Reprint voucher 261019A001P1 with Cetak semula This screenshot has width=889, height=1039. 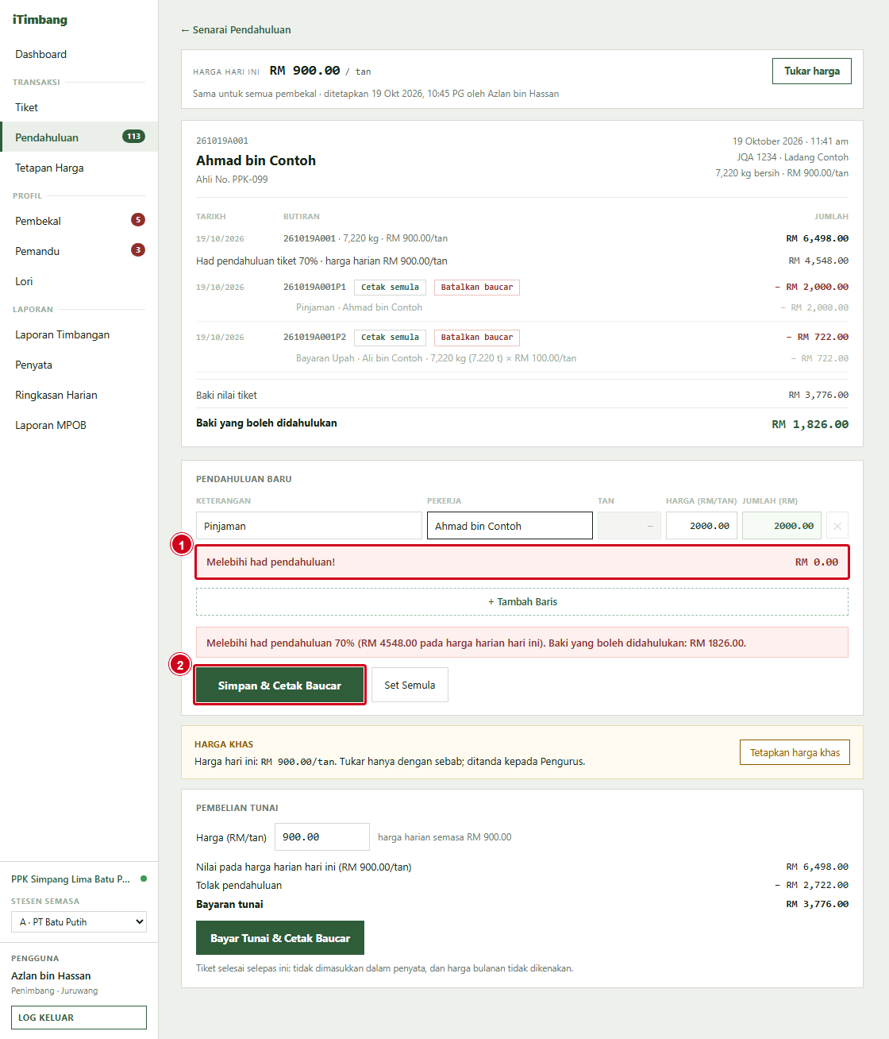point(390,288)
